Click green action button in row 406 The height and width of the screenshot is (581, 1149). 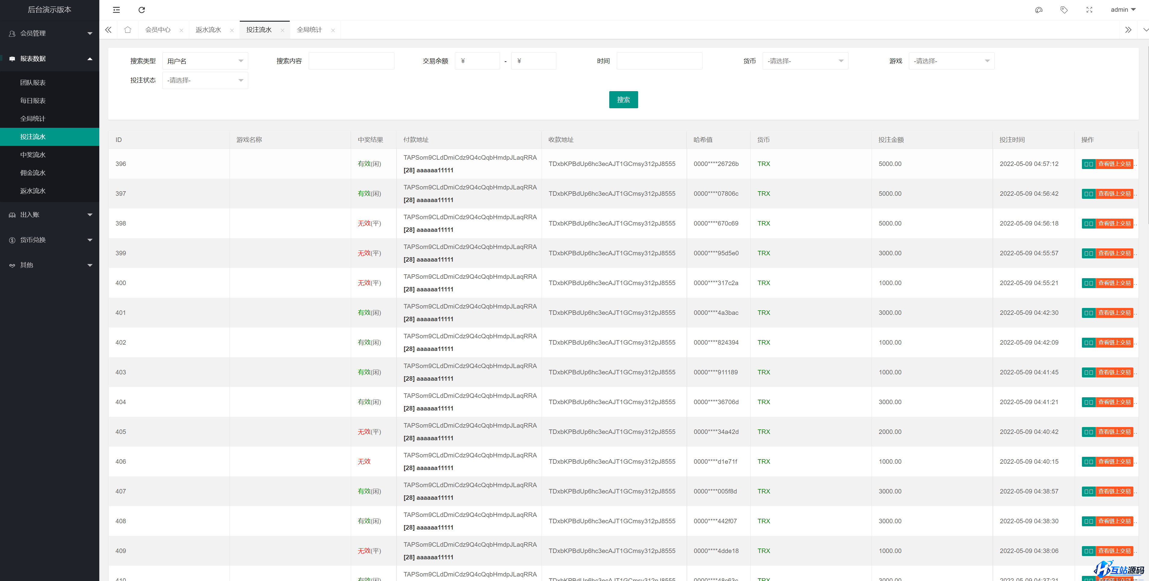coord(1089,462)
